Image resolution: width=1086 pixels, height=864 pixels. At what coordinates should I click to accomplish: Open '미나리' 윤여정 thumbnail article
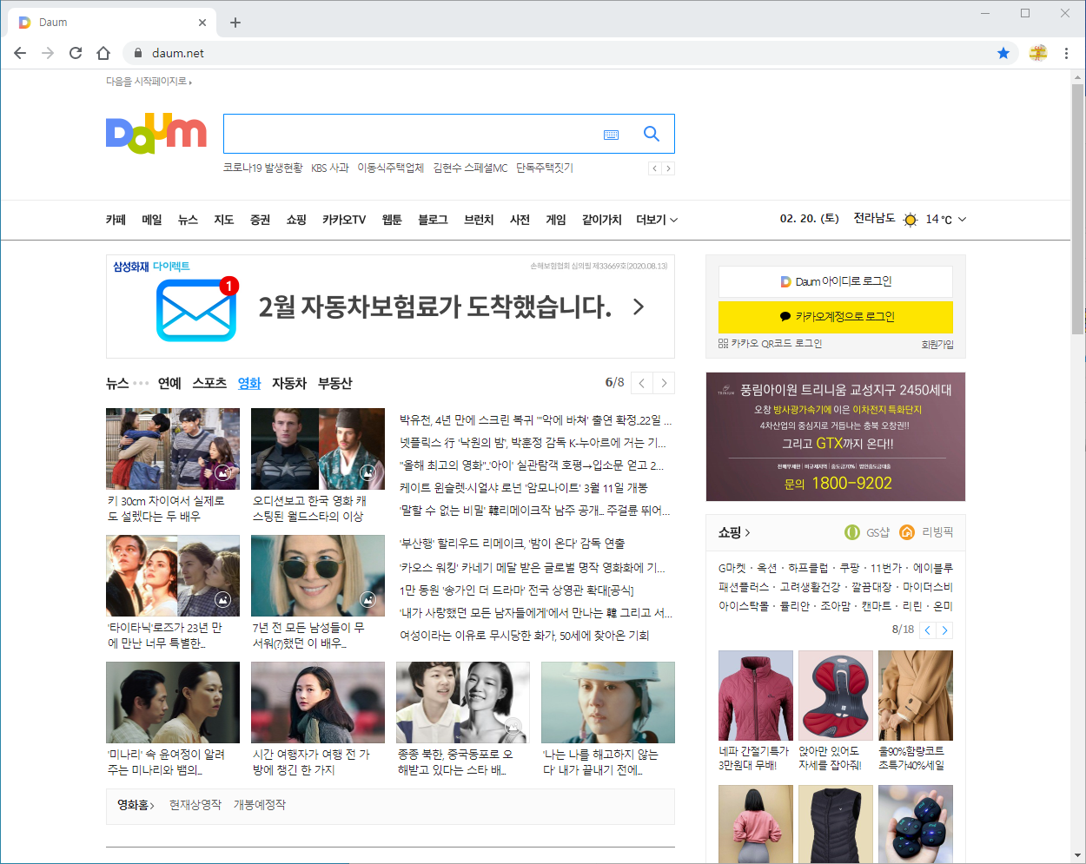click(x=173, y=702)
